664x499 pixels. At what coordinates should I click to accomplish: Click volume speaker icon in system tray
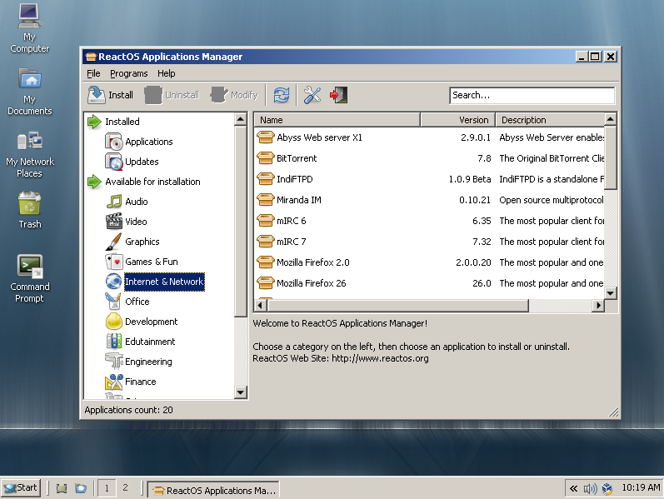[x=590, y=489]
